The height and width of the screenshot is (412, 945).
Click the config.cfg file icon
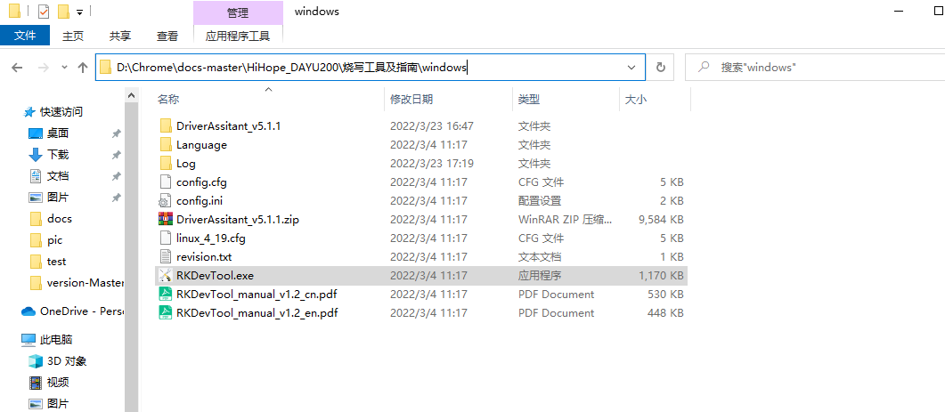(166, 182)
